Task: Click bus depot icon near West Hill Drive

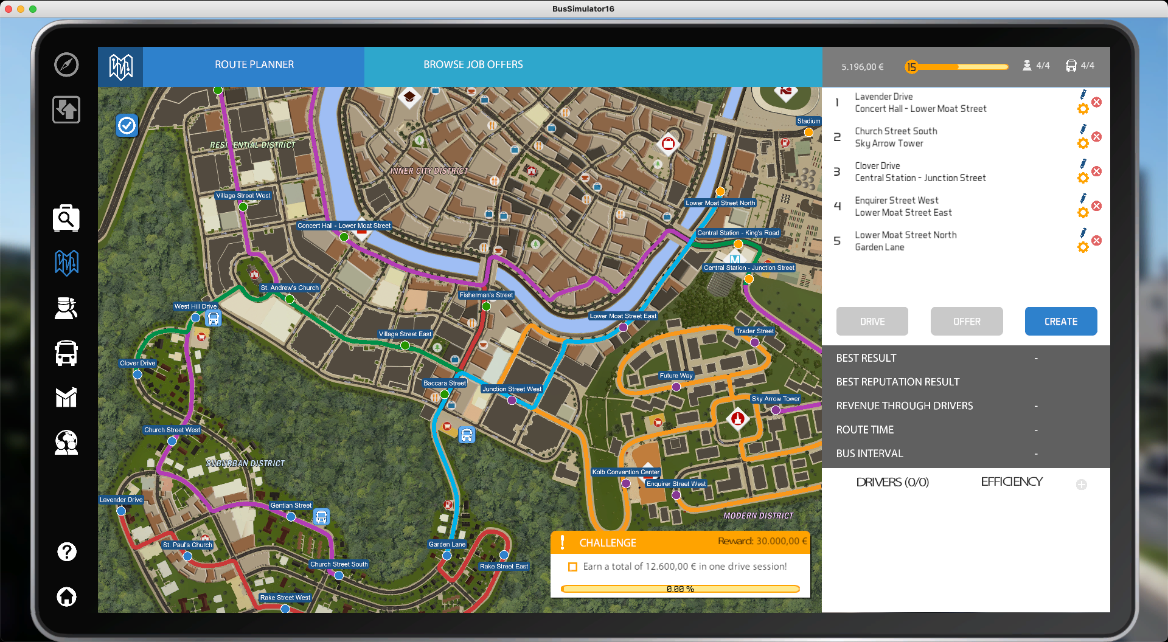Action: [x=213, y=318]
